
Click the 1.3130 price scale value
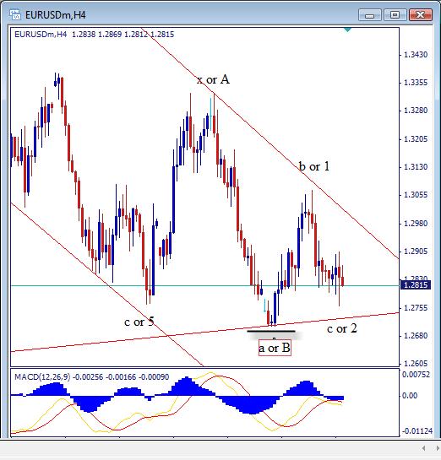pyautogui.click(x=416, y=167)
